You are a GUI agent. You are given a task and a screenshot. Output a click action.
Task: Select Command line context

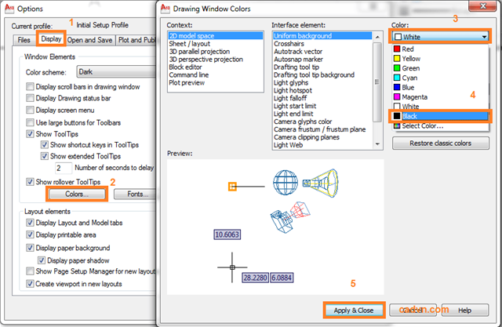(x=216, y=74)
